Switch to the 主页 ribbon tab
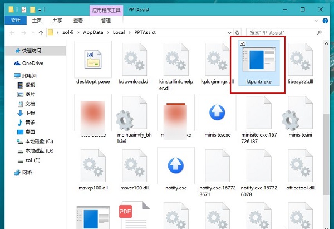 (x=37, y=21)
